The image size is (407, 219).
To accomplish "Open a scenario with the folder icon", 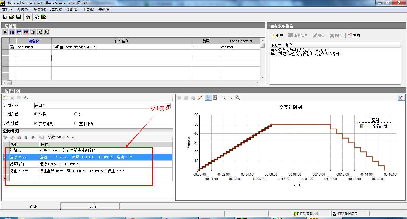I will (x=12, y=17).
